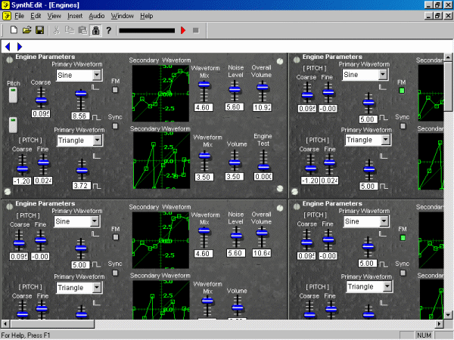This screenshot has width=454, height=340.
Task: Click the New file toolbar icon
Action: pos(14,30)
